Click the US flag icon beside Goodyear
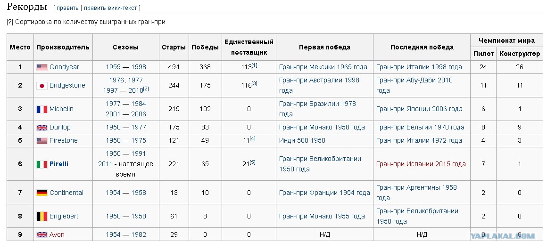This screenshot has height=250, width=547. pyautogui.click(x=42, y=67)
